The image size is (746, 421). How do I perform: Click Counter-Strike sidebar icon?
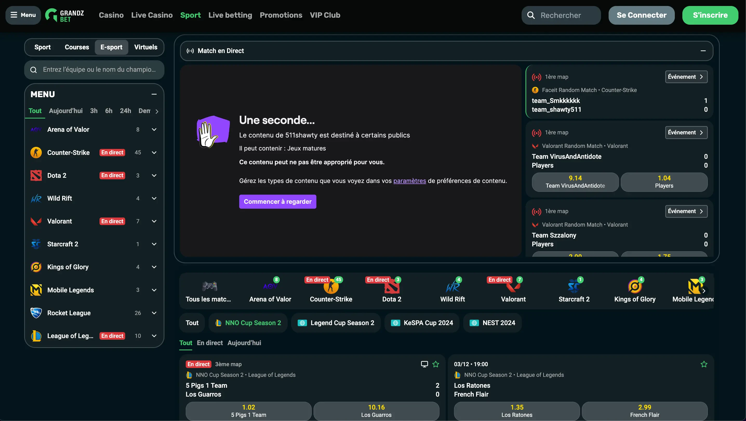point(36,152)
